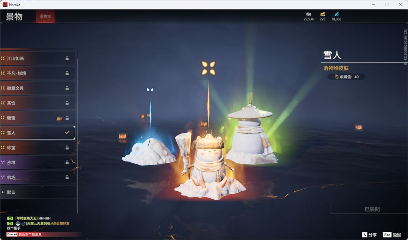
Task: Click the 79,534 currency amount
Action: (309, 19)
